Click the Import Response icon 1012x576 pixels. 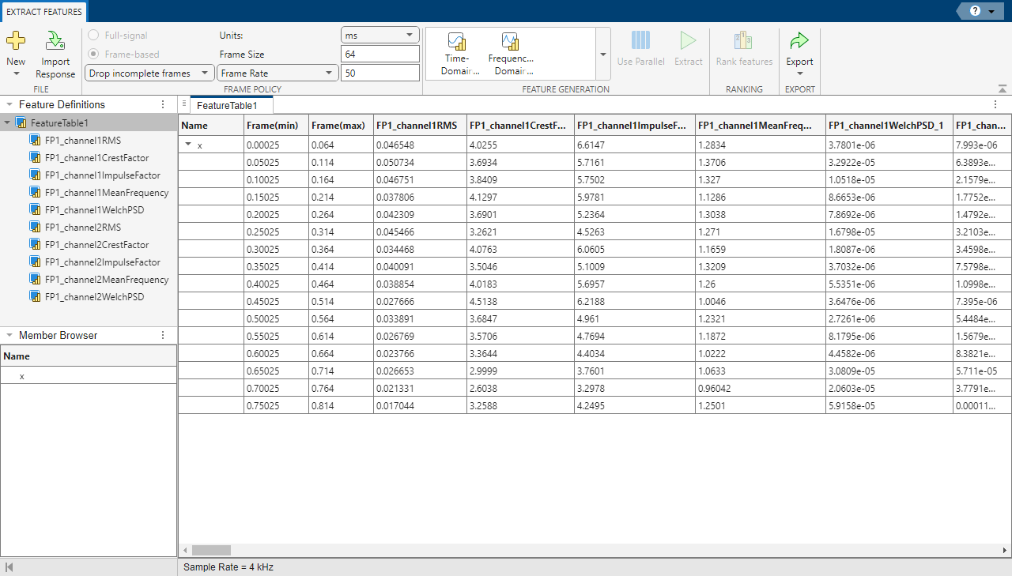pyautogui.click(x=55, y=41)
